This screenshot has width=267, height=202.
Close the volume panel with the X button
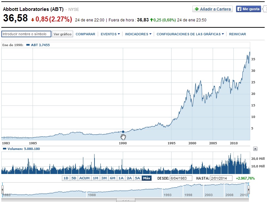click(x=255, y=149)
